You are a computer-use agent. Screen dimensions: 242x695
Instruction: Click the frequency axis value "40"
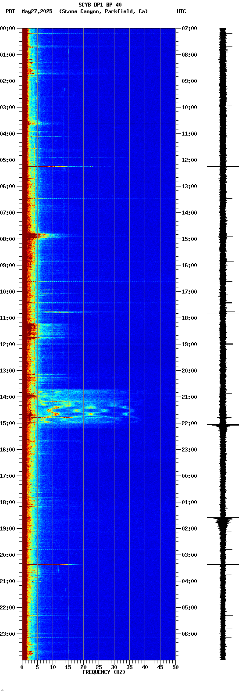pos(145,667)
